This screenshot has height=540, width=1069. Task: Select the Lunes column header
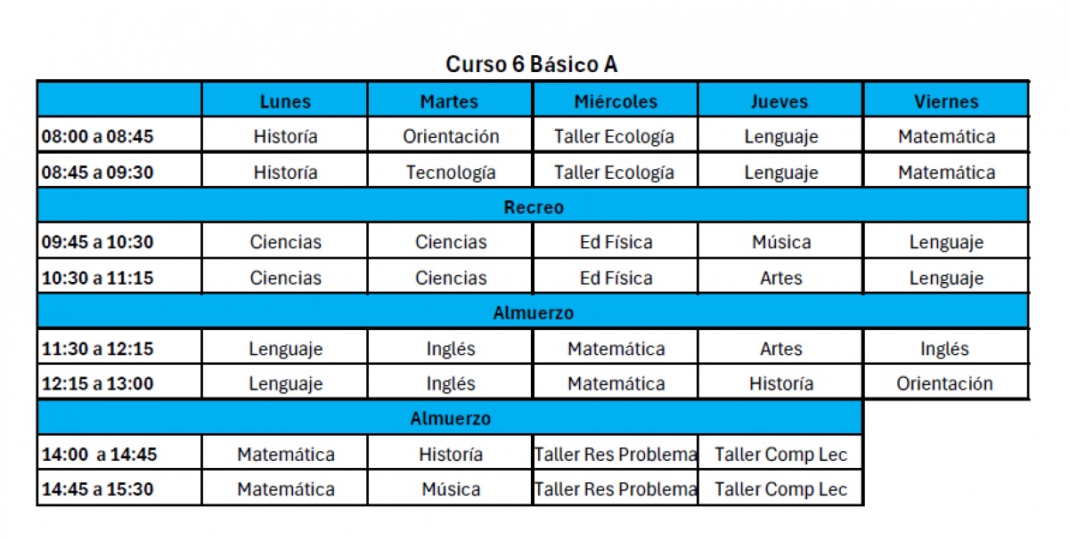point(285,101)
